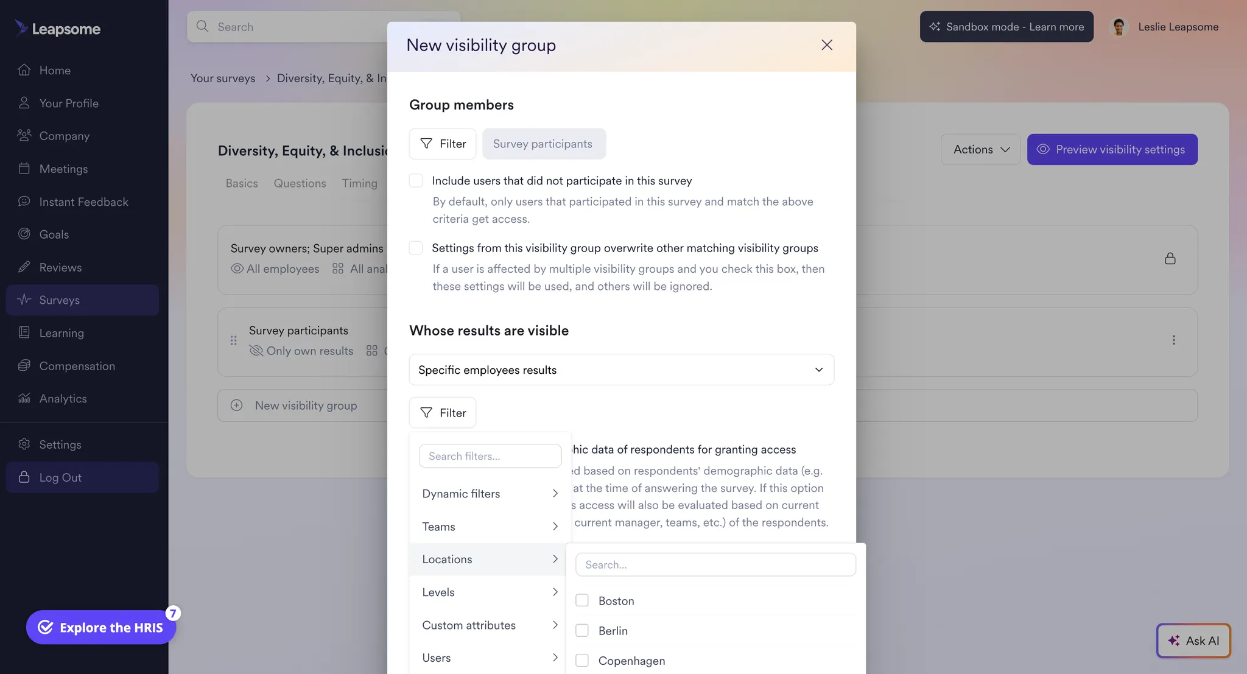Check the Boston location checkbox
The width and height of the screenshot is (1247, 674).
[x=582, y=600]
